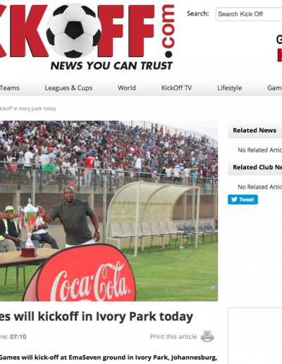Open the Teams menu item
Image resolution: width=282 pixels, height=364 pixels.
coord(10,88)
